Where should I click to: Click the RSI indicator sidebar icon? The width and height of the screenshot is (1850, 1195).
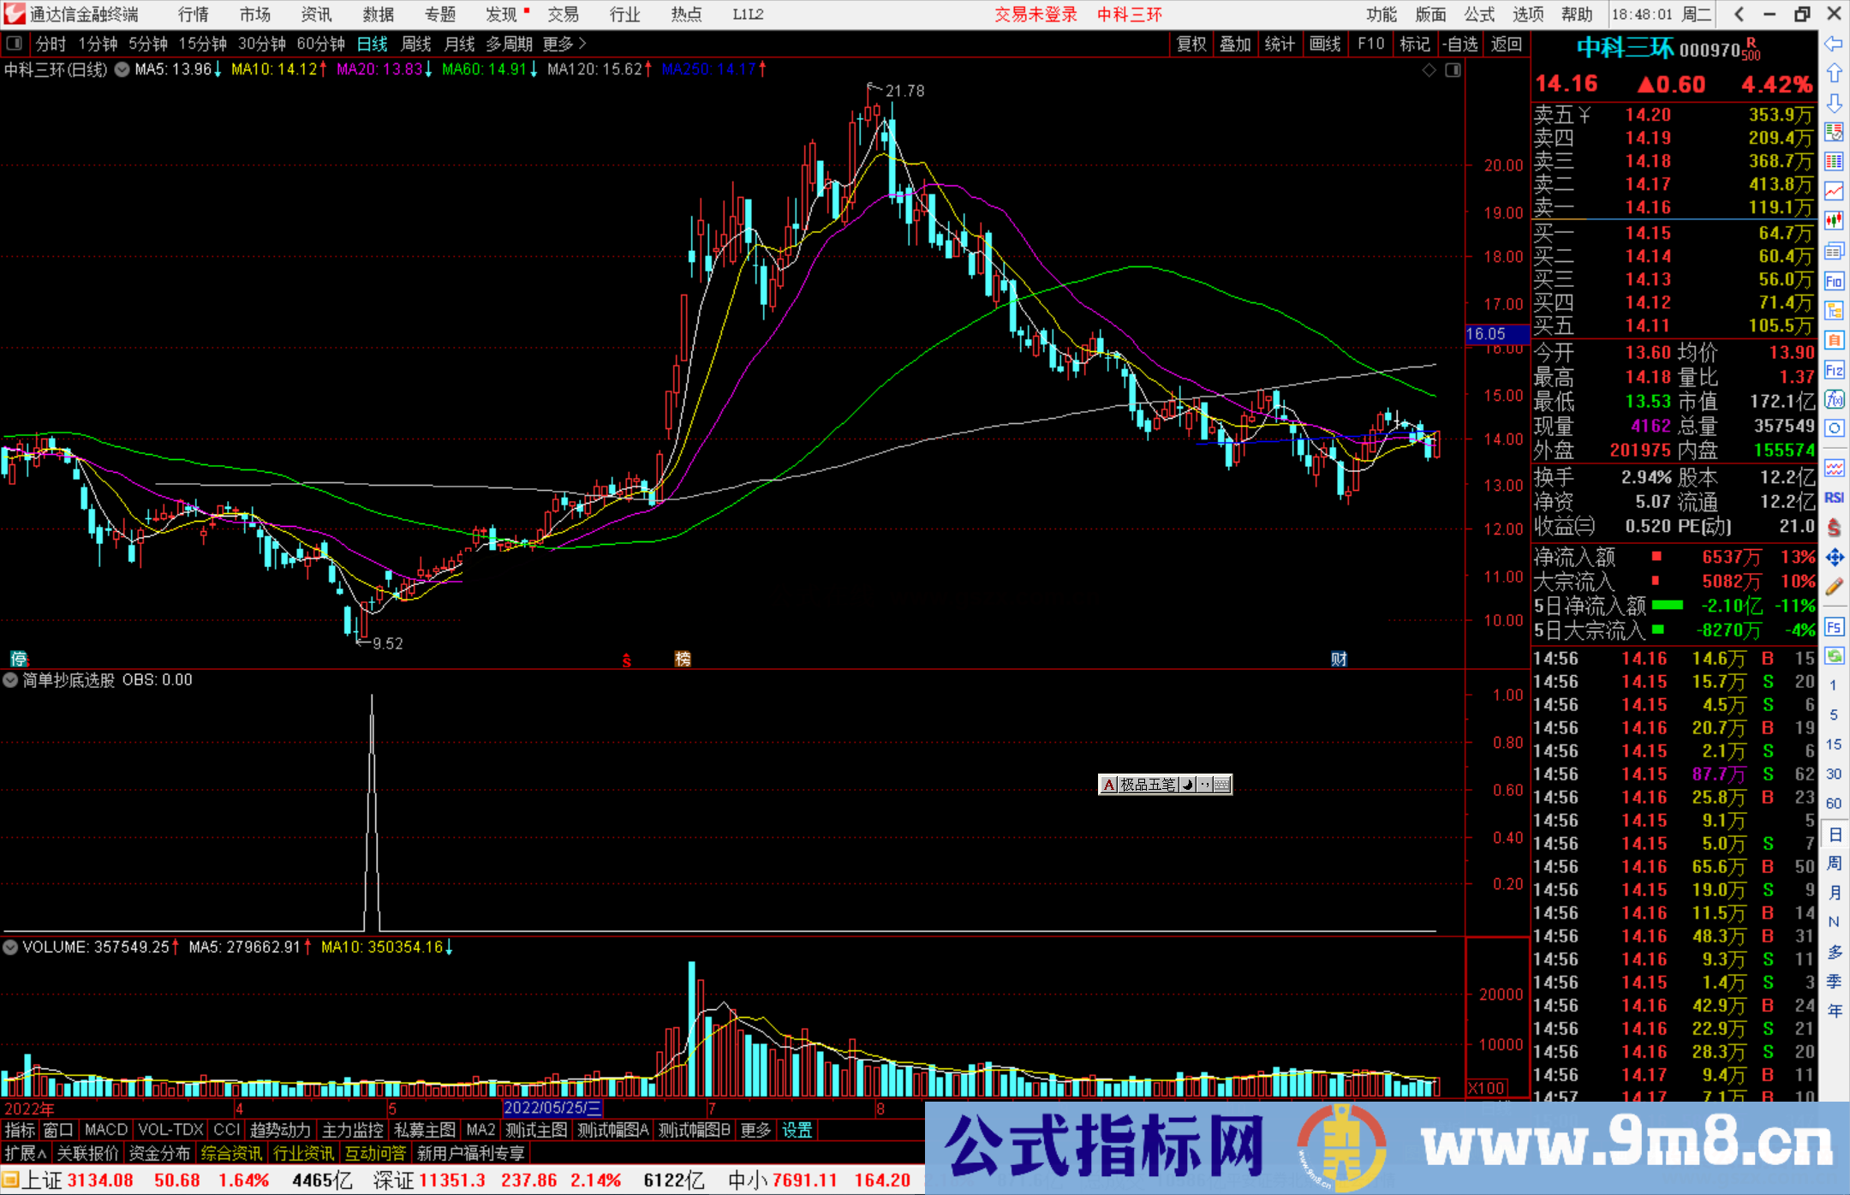coord(1834,498)
